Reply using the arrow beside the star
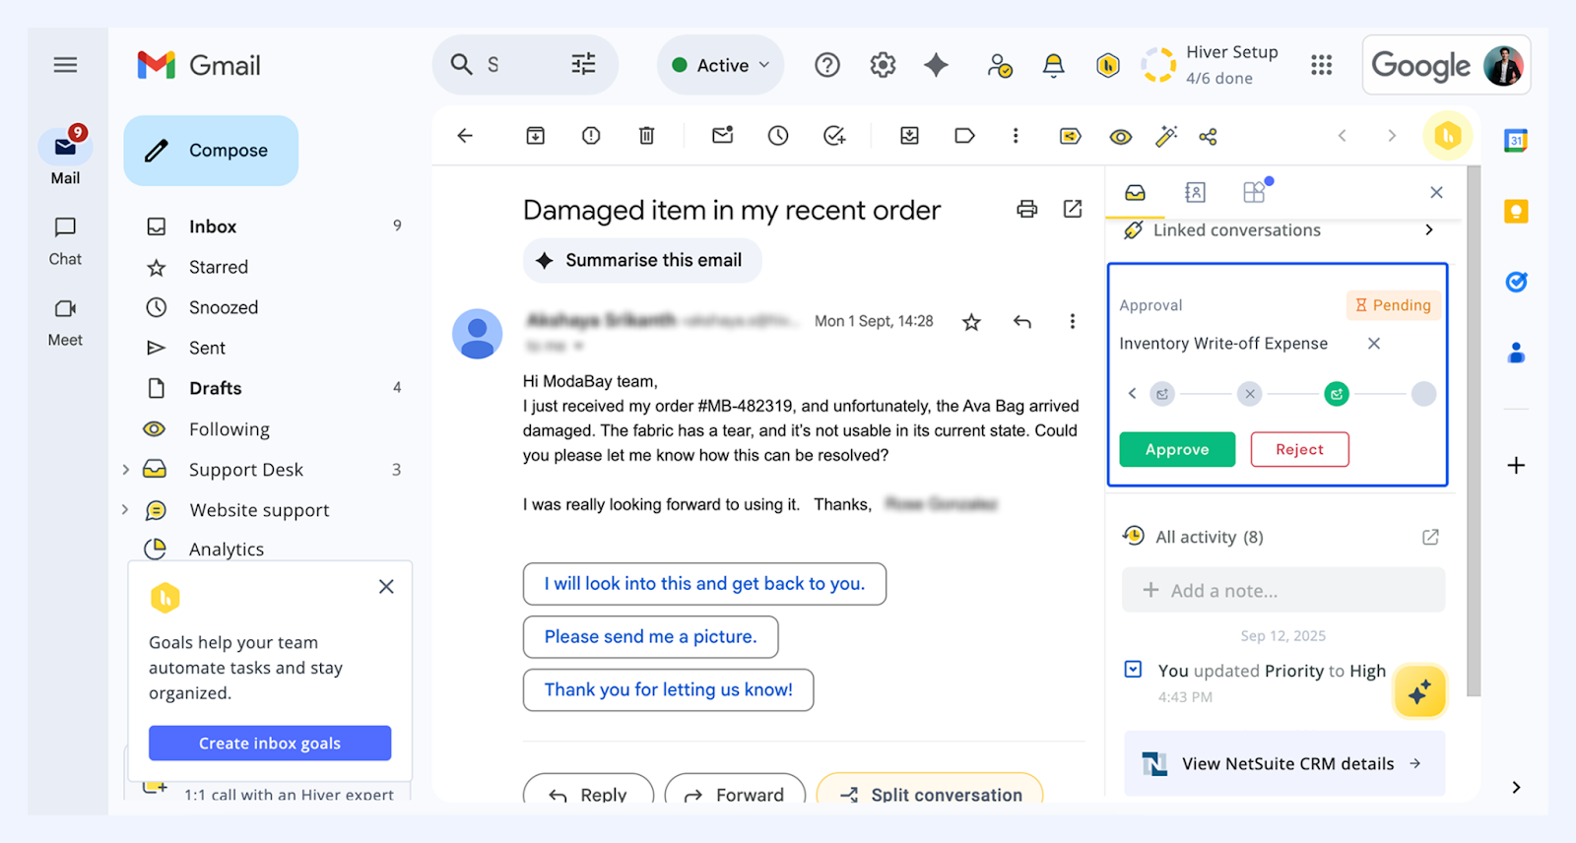 1022,321
